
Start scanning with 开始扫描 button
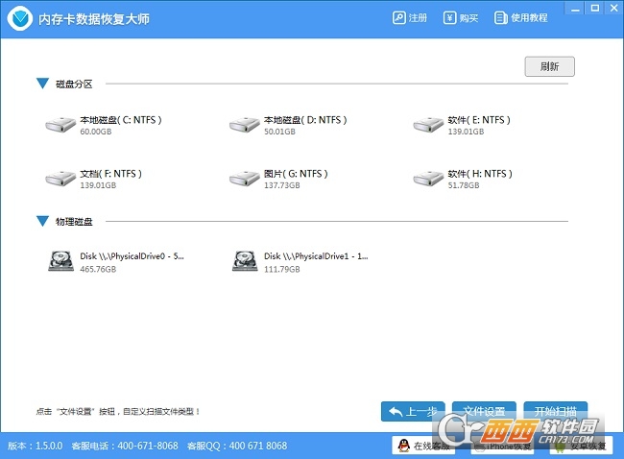point(555,411)
